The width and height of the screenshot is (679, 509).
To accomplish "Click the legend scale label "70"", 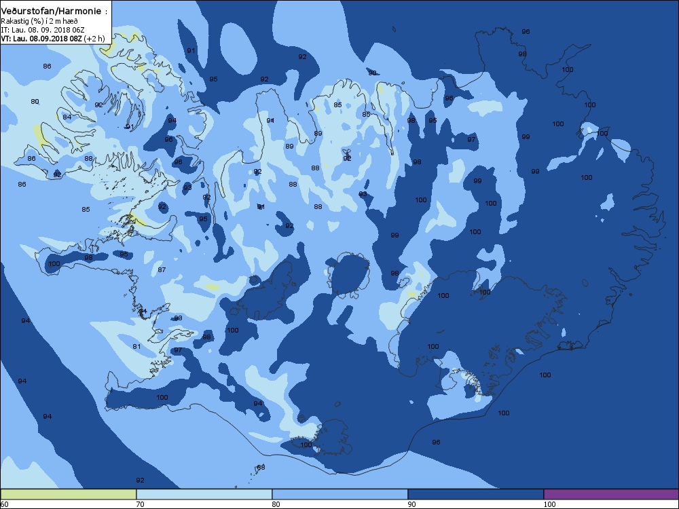I will (x=140, y=504).
